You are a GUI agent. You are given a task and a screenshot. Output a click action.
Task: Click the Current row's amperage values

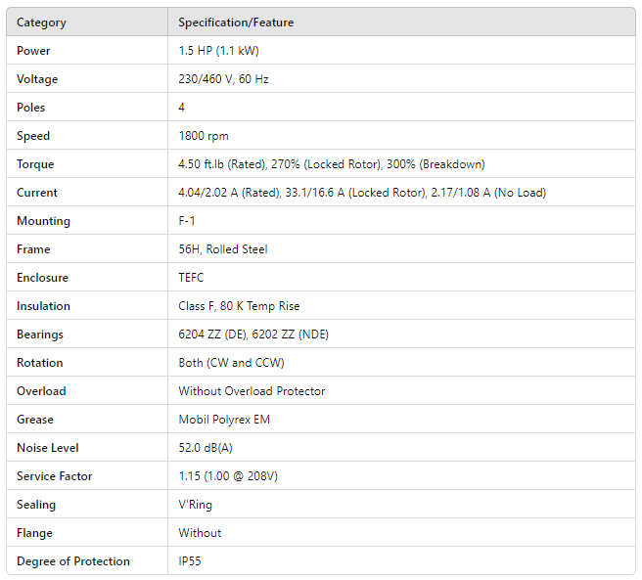tap(361, 193)
